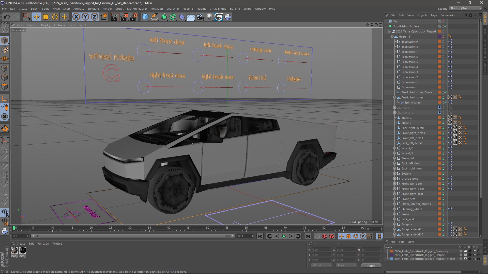Toggle Sky visibility dots
The width and height of the screenshot is (488, 274).
point(443,21)
